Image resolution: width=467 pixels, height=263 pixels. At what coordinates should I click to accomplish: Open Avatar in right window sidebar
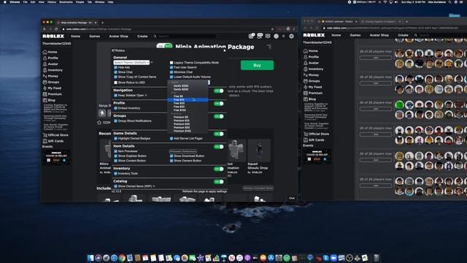click(311, 63)
